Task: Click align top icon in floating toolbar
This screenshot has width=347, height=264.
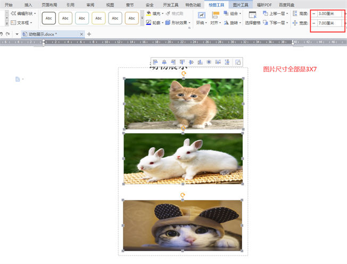Action: (x=181, y=62)
